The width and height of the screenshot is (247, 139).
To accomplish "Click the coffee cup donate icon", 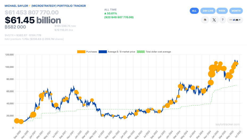I will coord(205,20).
